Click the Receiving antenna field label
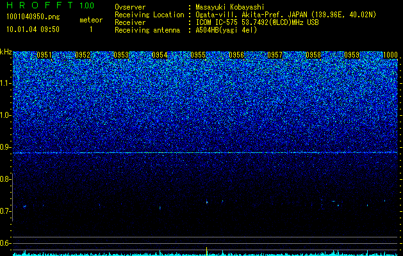This screenshot has width=403, height=256. pyautogui.click(x=147, y=30)
